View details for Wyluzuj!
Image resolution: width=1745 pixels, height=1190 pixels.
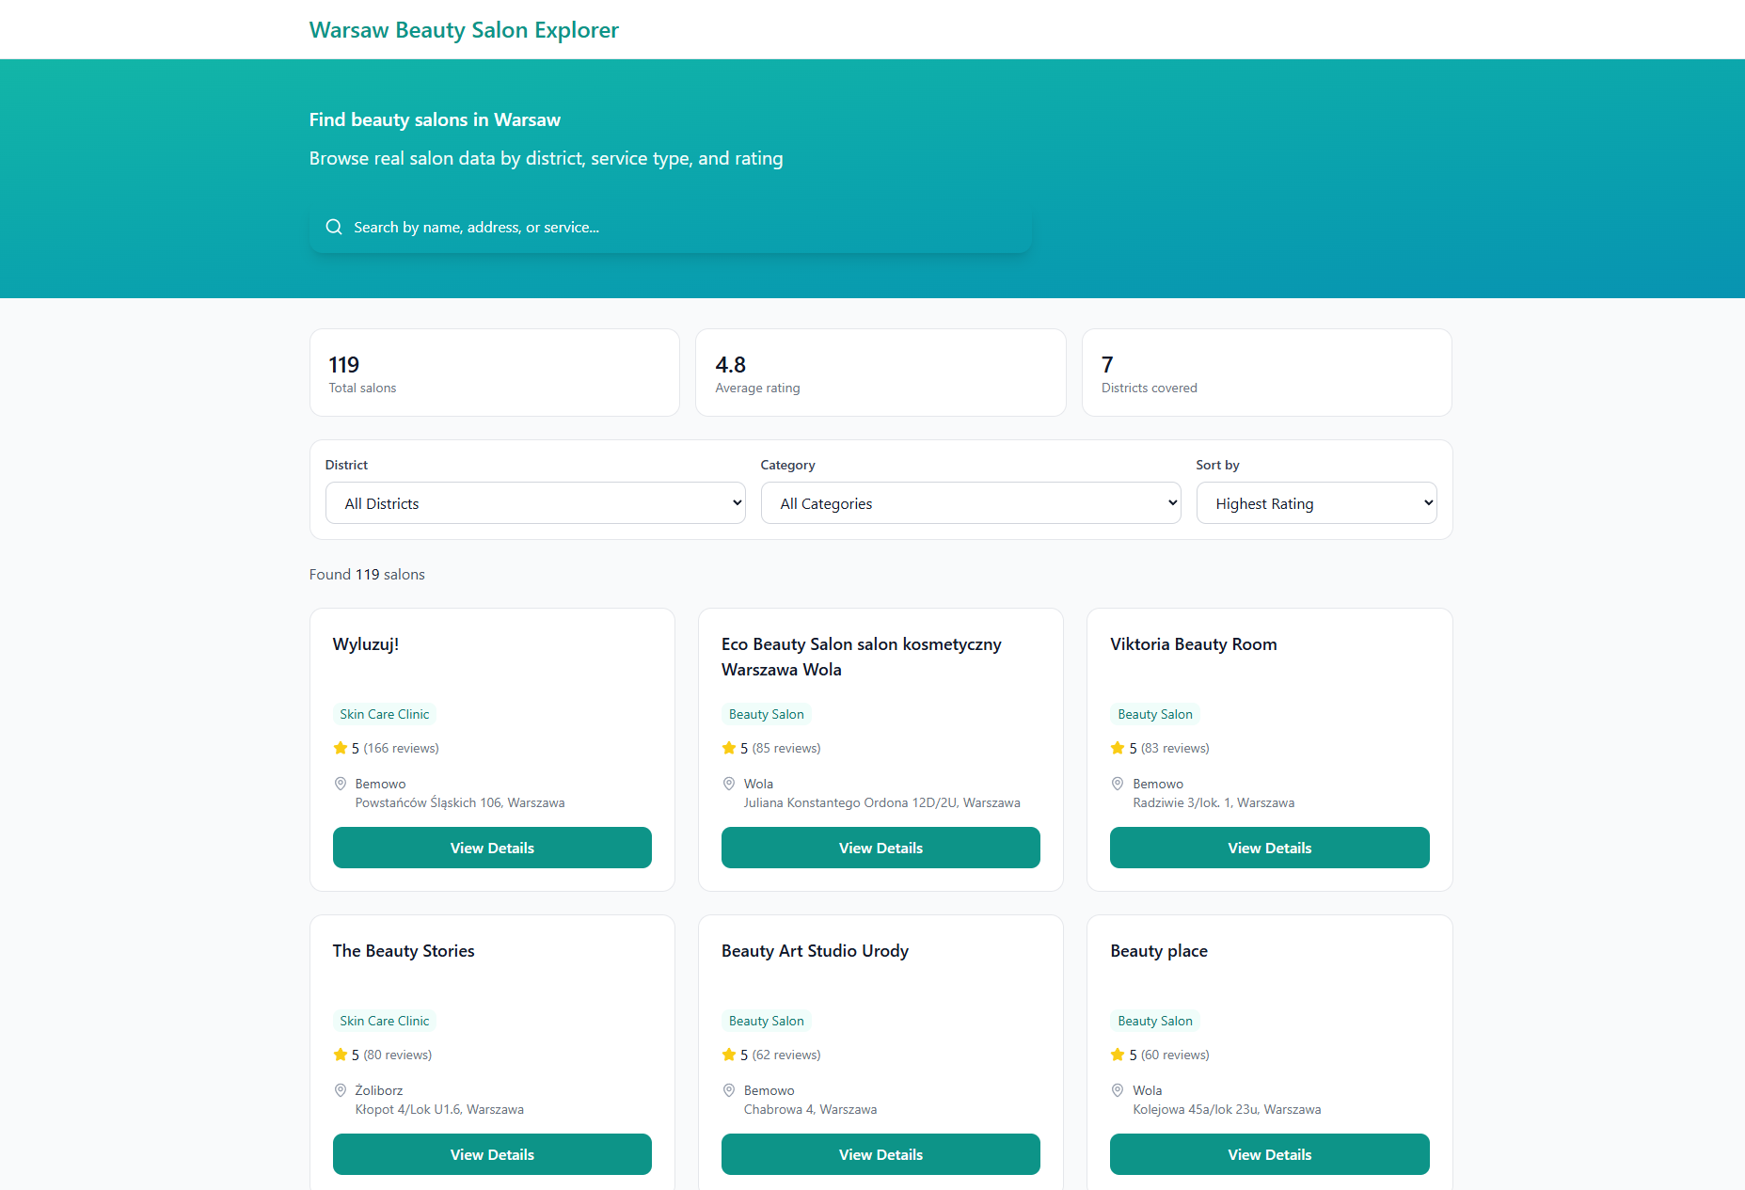coord(492,848)
